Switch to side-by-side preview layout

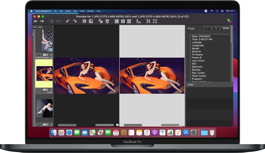point(122,21)
